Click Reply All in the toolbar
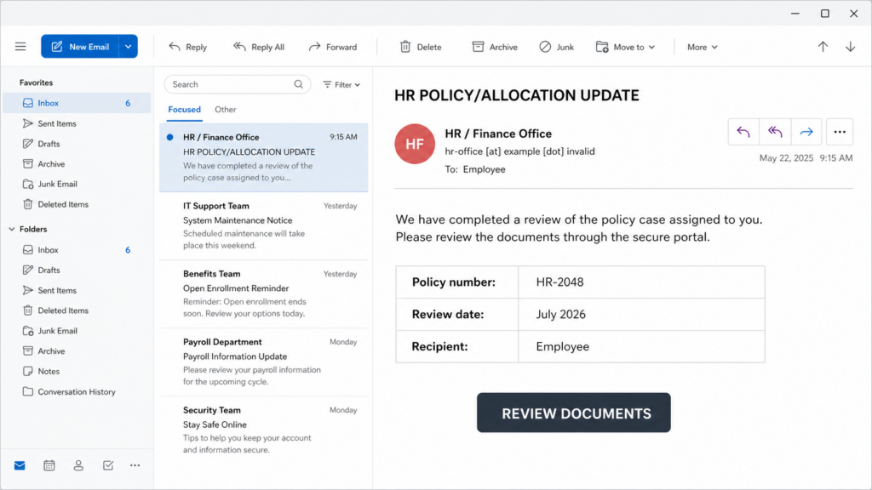This screenshot has height=490, width=872. click(x=259, y=48)
